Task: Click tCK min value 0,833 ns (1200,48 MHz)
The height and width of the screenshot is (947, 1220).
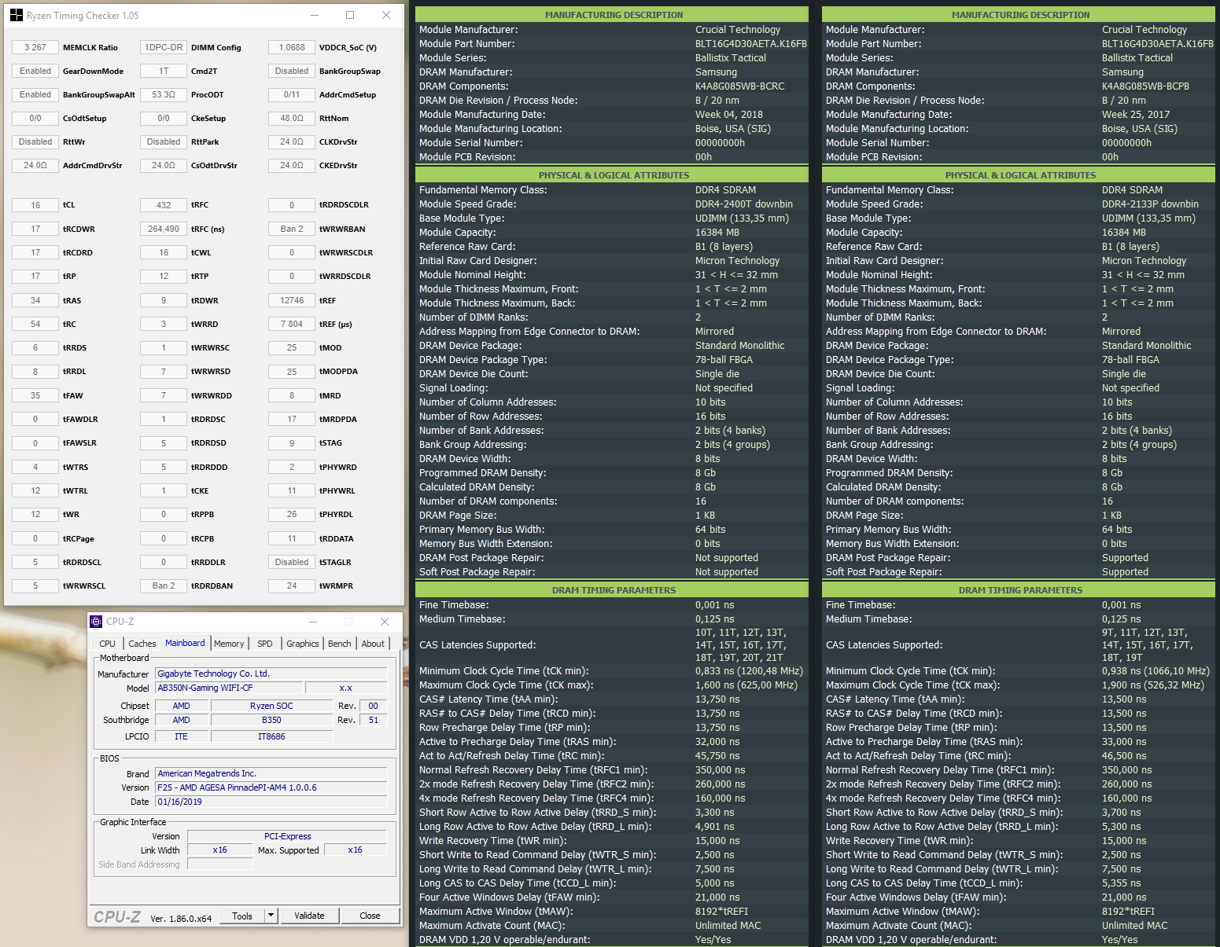Action: coord(749,671)
